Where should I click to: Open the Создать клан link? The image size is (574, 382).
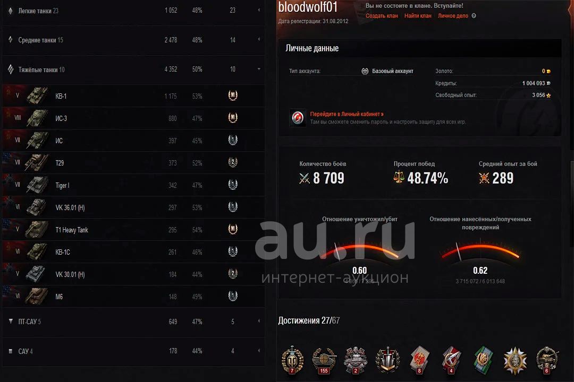tap(382, 16)
